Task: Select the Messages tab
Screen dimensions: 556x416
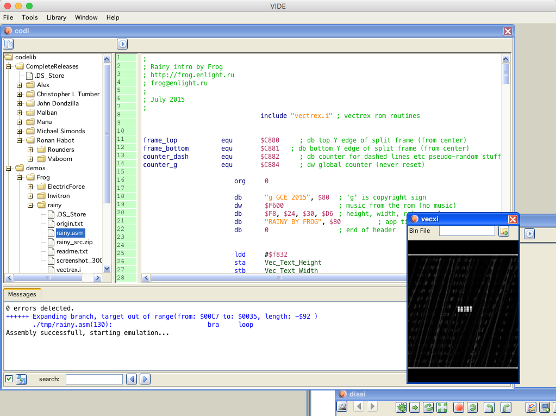Action: (22, 294)
